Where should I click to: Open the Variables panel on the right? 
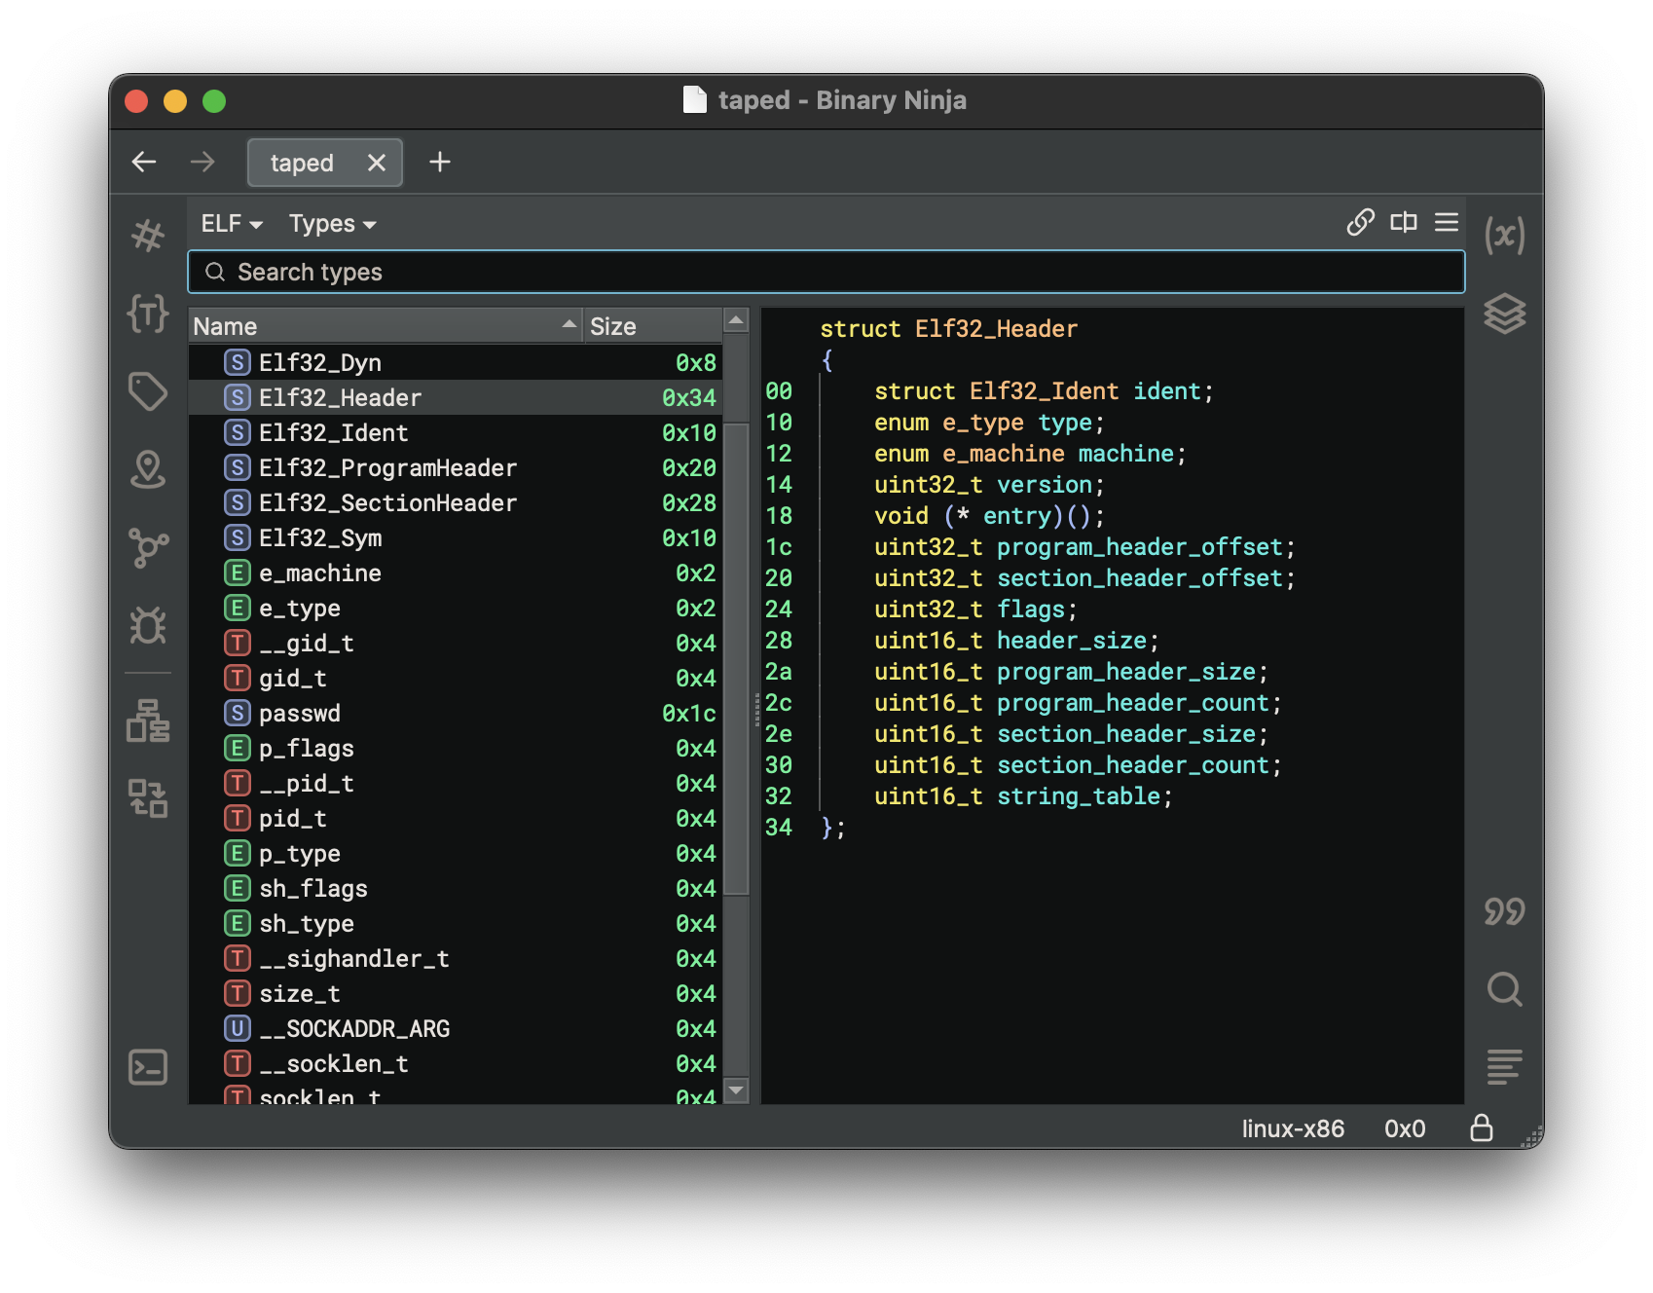(x=1504, y=233)
